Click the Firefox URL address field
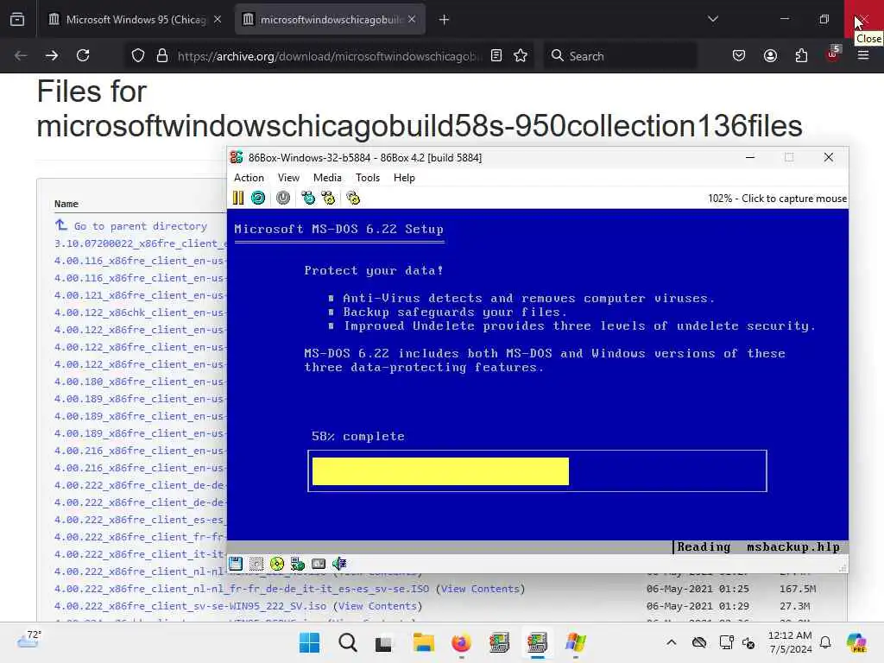The width and height of the screenshot is (884, 663). click(x=329, y=56)
